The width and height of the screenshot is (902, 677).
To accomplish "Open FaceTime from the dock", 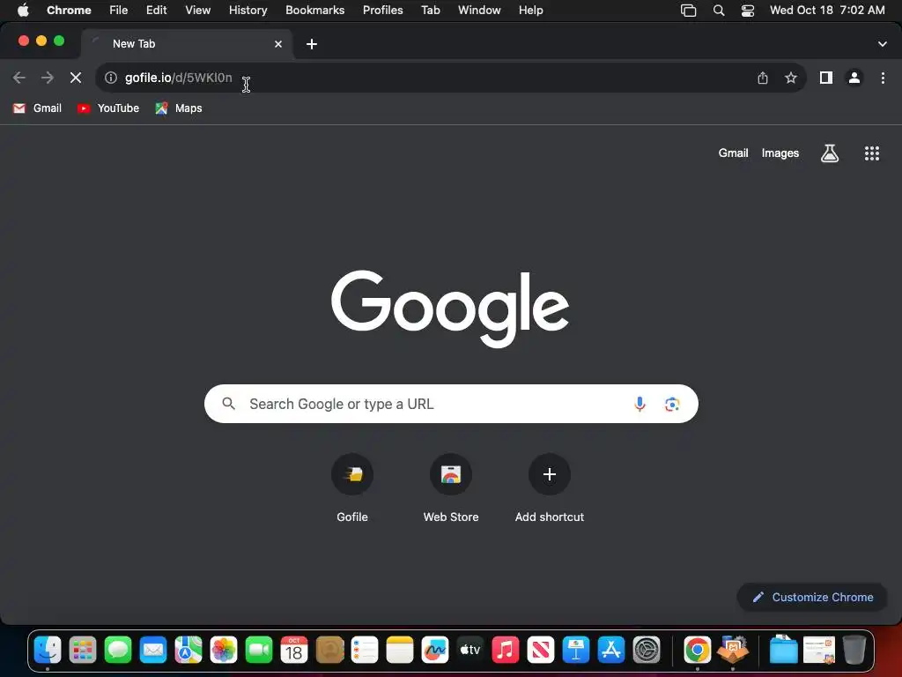I will 259,651.
